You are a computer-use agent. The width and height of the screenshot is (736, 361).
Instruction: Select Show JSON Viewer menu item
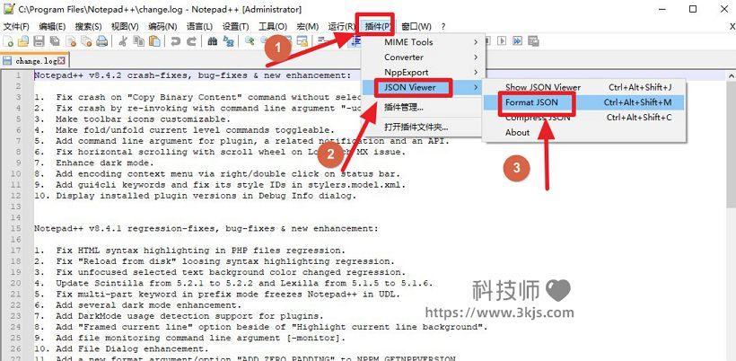click(585, 87)
